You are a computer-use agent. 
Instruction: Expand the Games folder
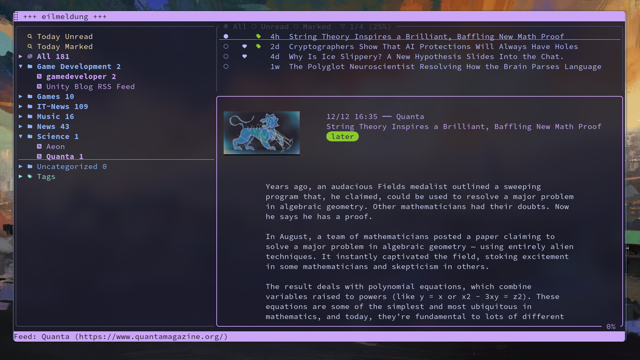tap(21, 96)
